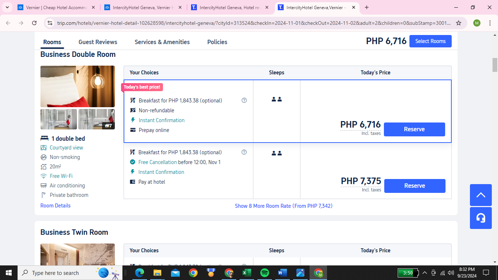The height and width of the screenshot is (280, 498).
Task: Click the Free Wi-Fi amenity link
Action: tap(61, 176)
